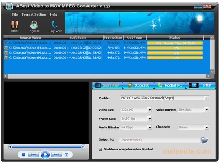The width and height of the screenshot is (221, 164).
Task: Open the Format Setting menu
Action: point(34,14)
